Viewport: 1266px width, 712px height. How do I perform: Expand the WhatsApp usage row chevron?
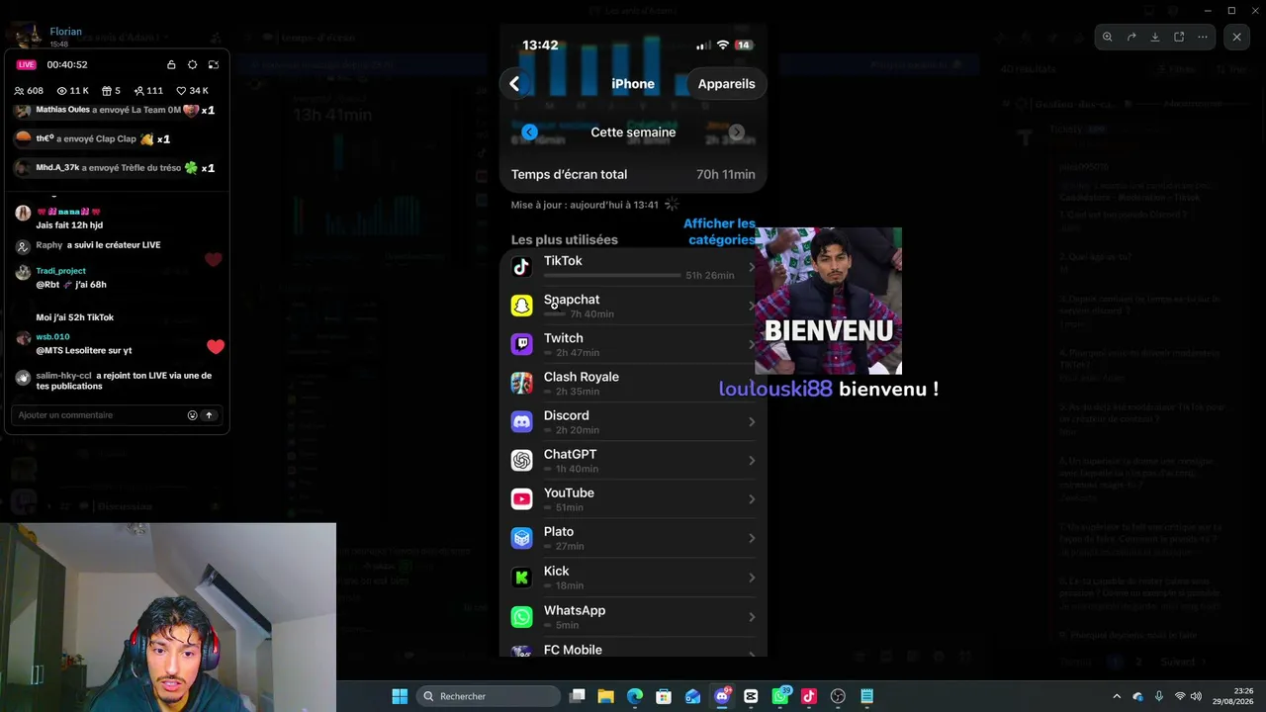click(752, 617)
